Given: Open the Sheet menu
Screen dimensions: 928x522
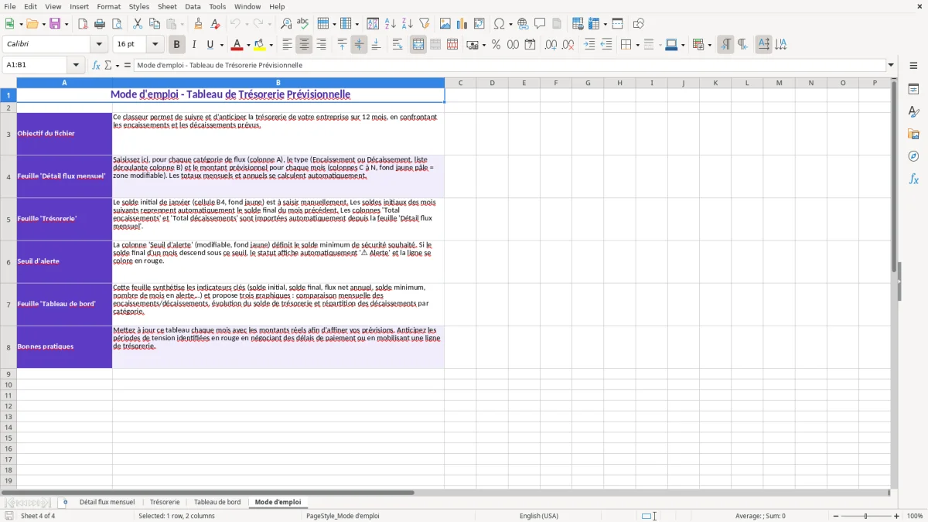Looking at the screenshot, I should pyautogui.click(x=167, y=6).
